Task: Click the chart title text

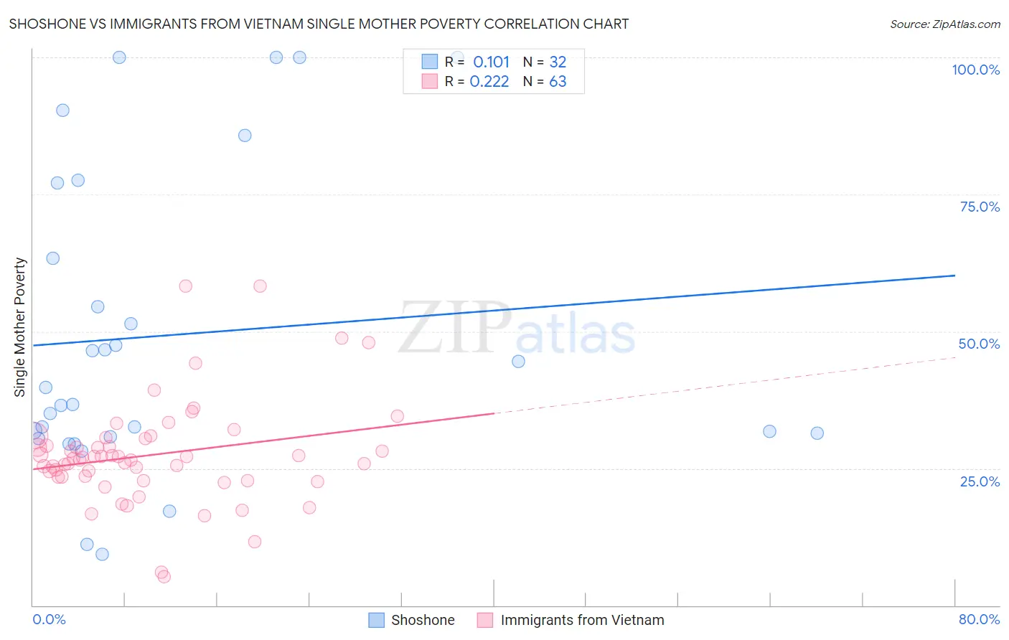Action: (319, 24)
